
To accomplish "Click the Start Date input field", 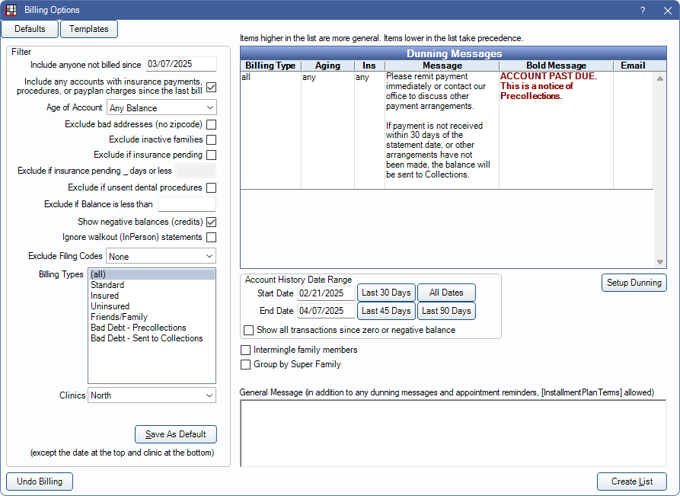I will coord(325,293).
